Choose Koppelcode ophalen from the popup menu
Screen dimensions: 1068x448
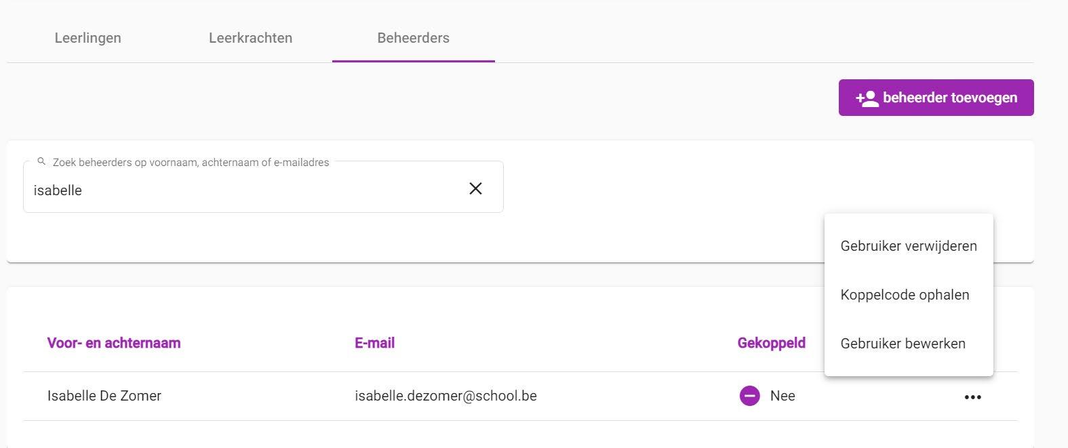pyautogui.click(x=909, y=295)
